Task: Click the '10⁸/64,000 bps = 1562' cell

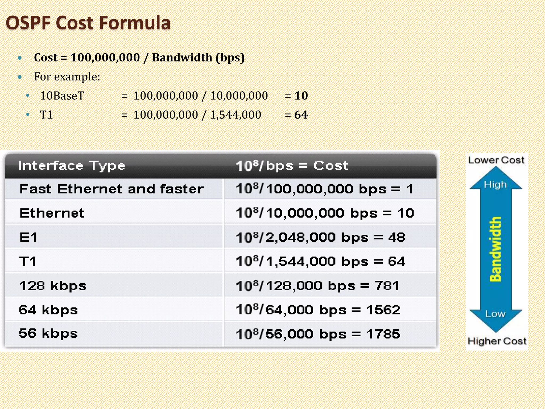Action: [x=318, y=310]
